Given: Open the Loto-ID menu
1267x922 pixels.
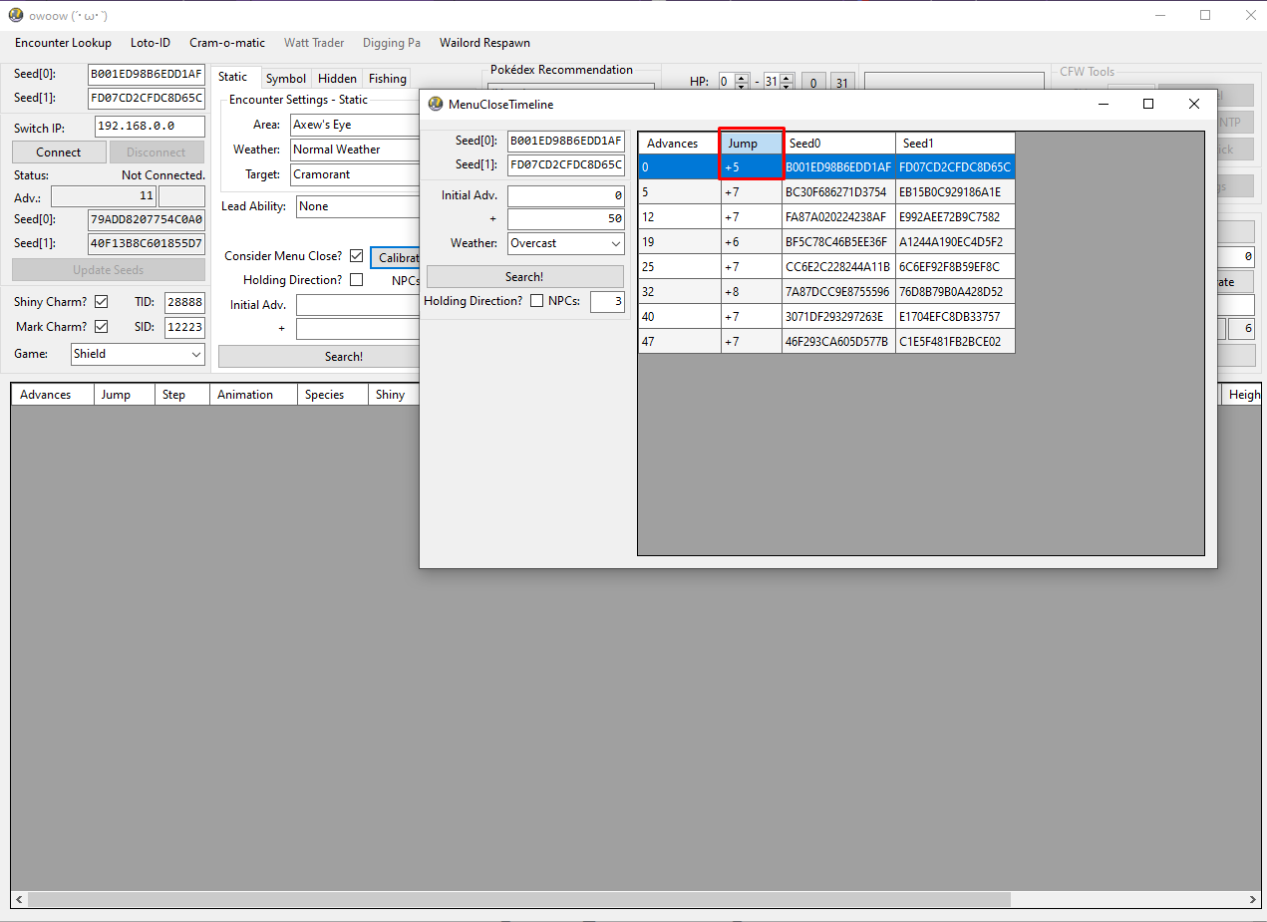Looking at the screenshot, I should (151, 43).
